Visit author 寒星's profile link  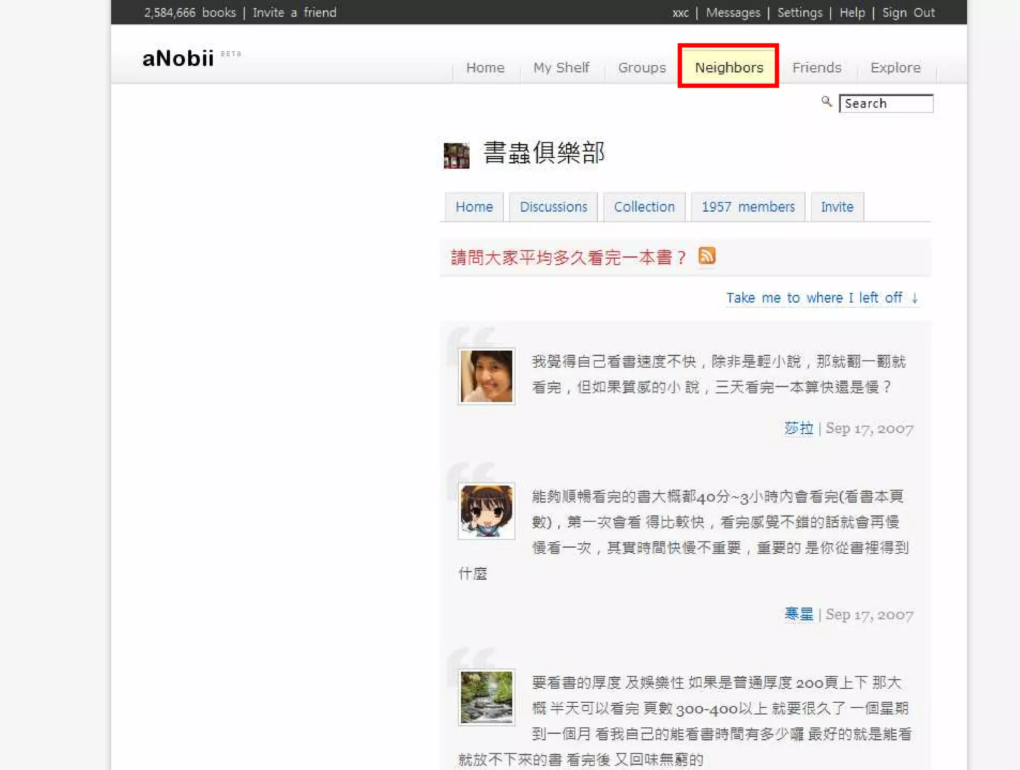pos(798,614)
